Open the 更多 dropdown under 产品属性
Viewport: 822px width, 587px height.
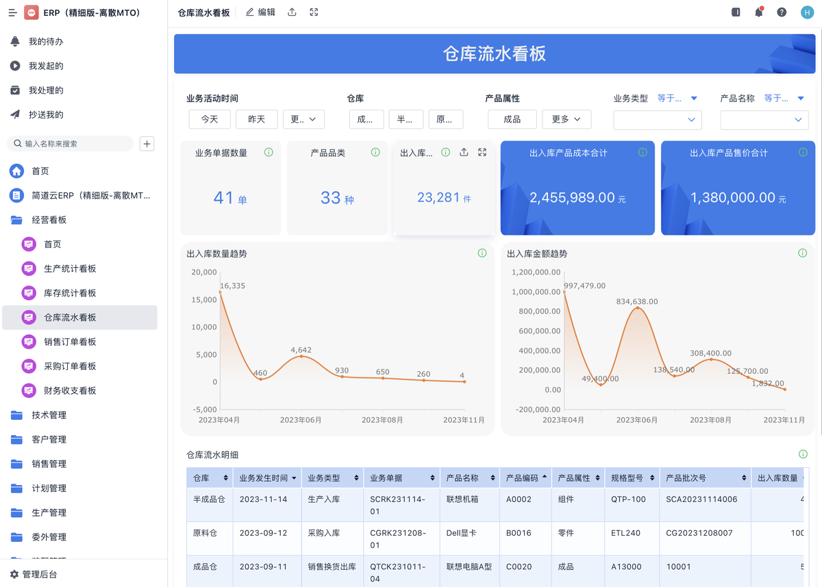click(566, 119)
